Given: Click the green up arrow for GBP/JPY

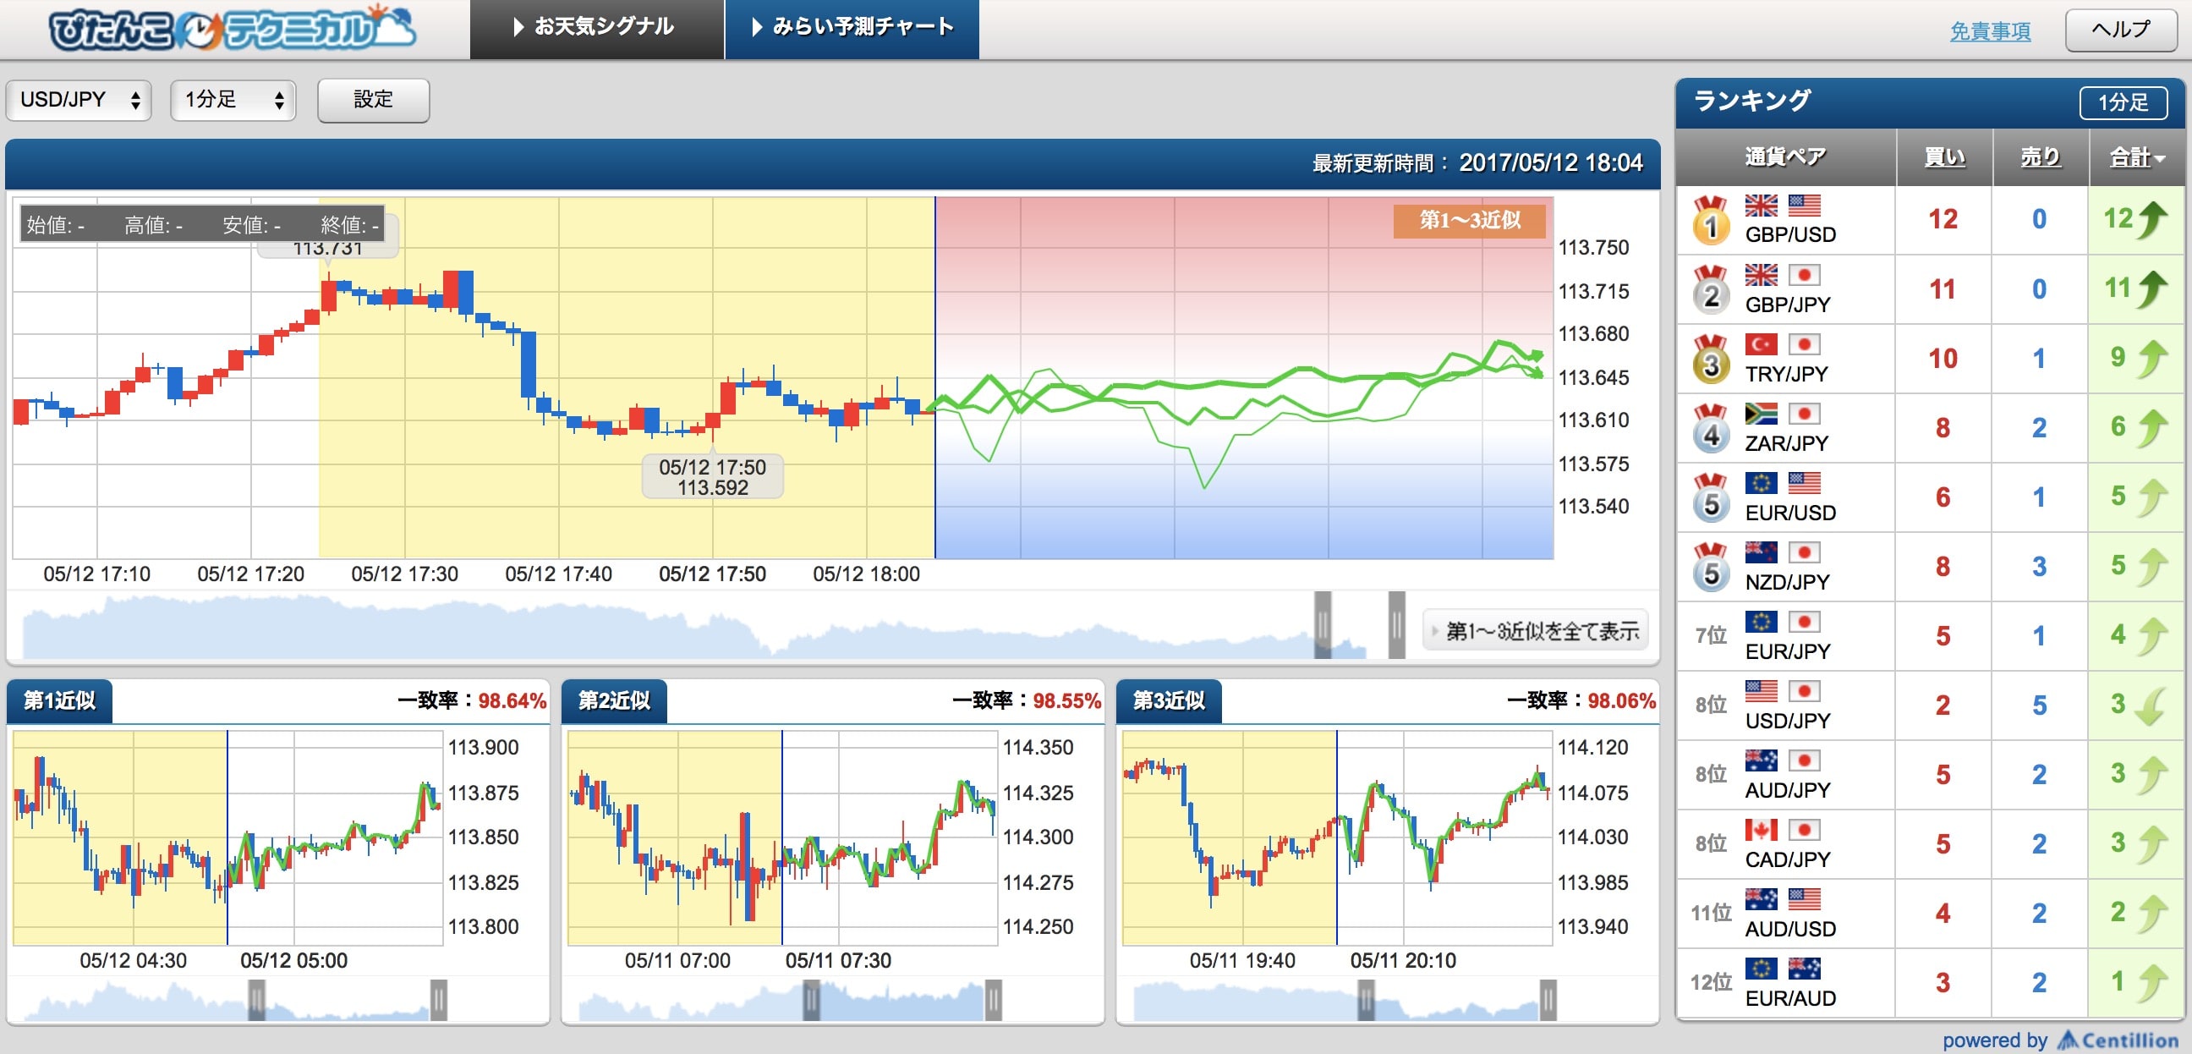Looking at the screenshot, I should click(x=2153, y=289).
